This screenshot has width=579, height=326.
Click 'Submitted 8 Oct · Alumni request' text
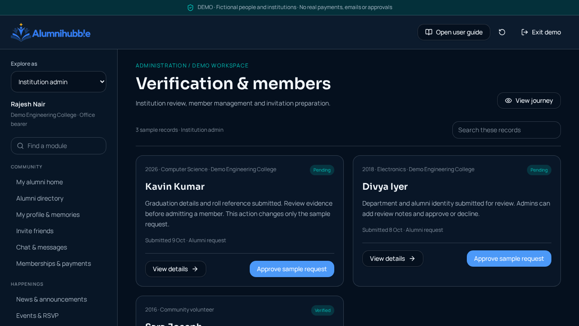(x=403, y=230)
